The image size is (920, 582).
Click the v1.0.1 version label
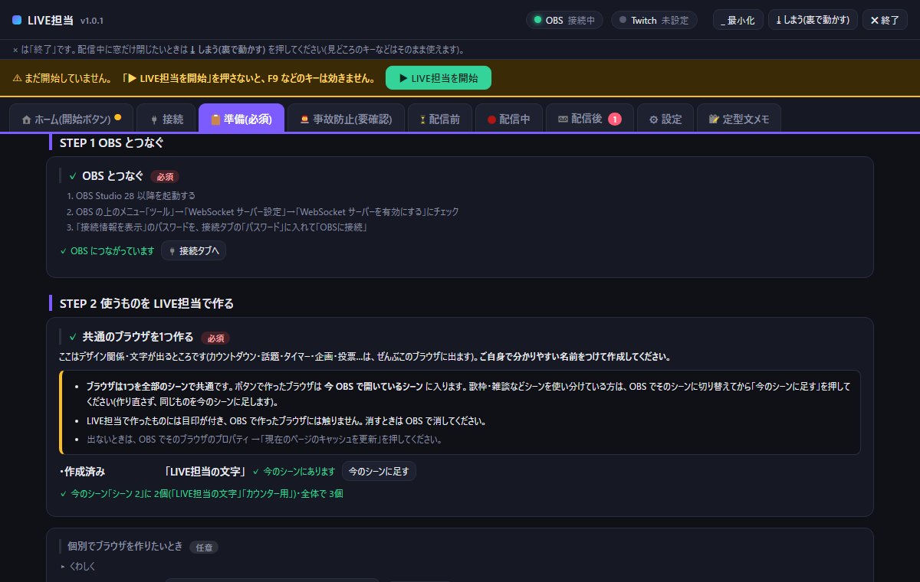pyautogui.click(x=92, y=21)
